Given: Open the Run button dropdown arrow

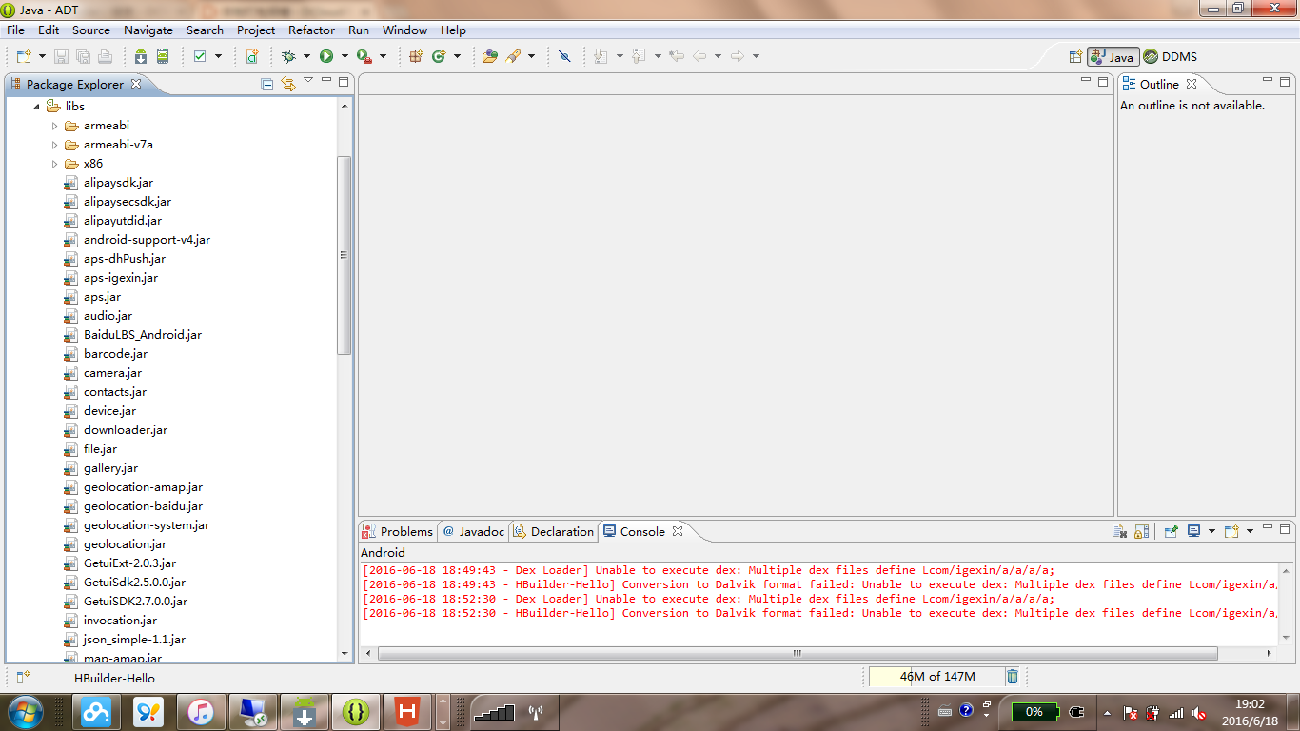Looking at the screenshot, I should tap(345, 56).
